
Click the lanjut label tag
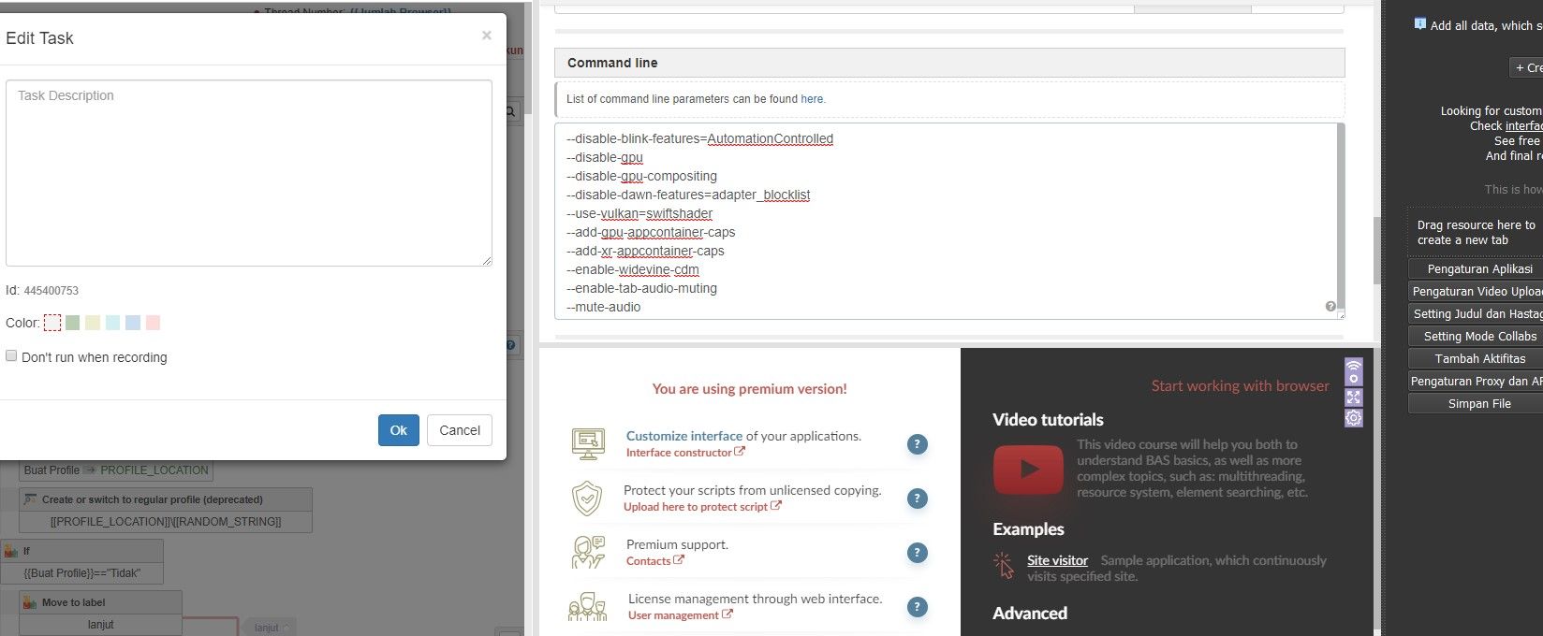click(270, 628)
